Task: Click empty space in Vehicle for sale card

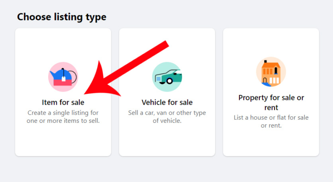Action: coord(167,140)
